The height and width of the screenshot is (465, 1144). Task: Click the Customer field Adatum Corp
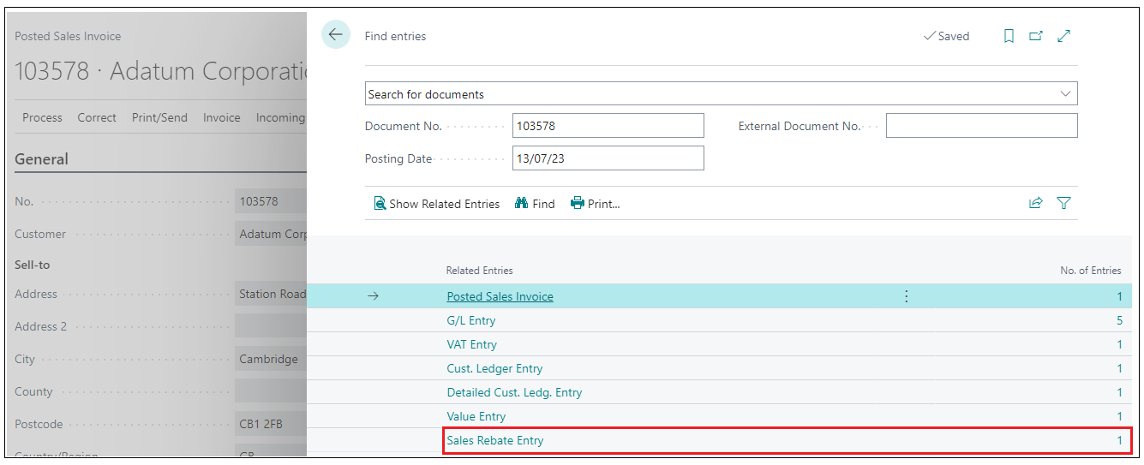pos(271,234)
